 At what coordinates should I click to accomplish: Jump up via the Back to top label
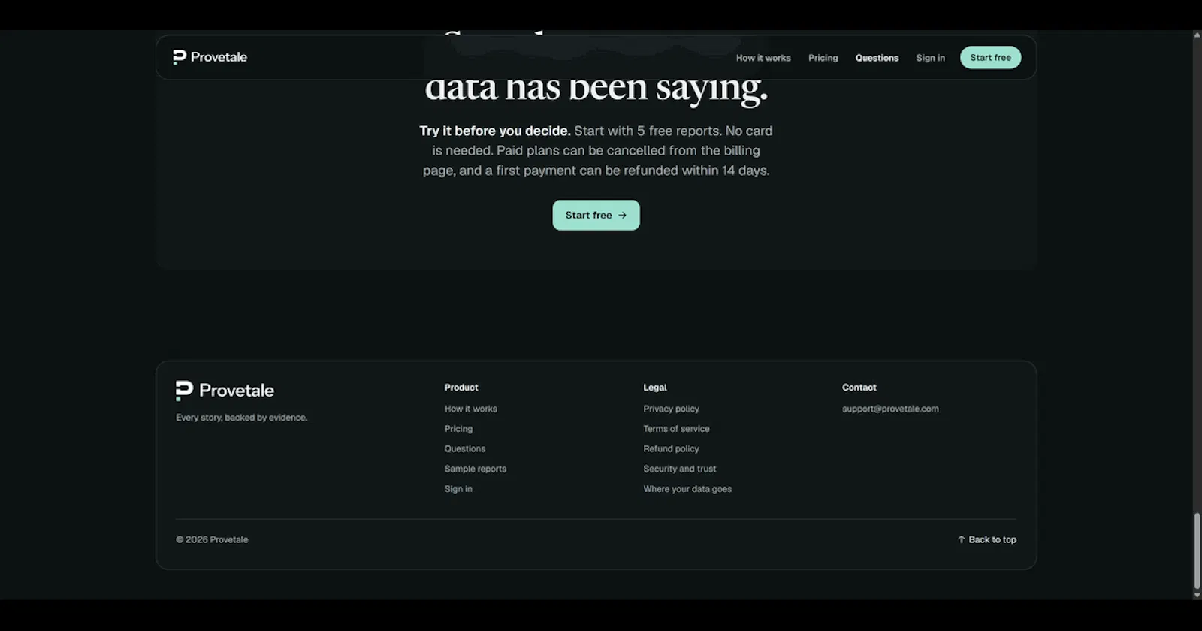pyautogui.click(x=992, y=539)
